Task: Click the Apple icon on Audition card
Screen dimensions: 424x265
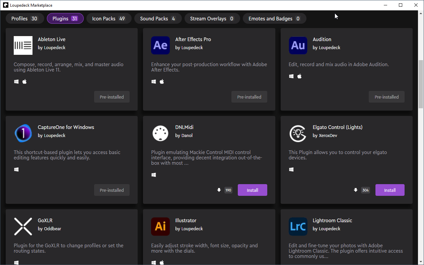Action: click(x=299, y=76)
